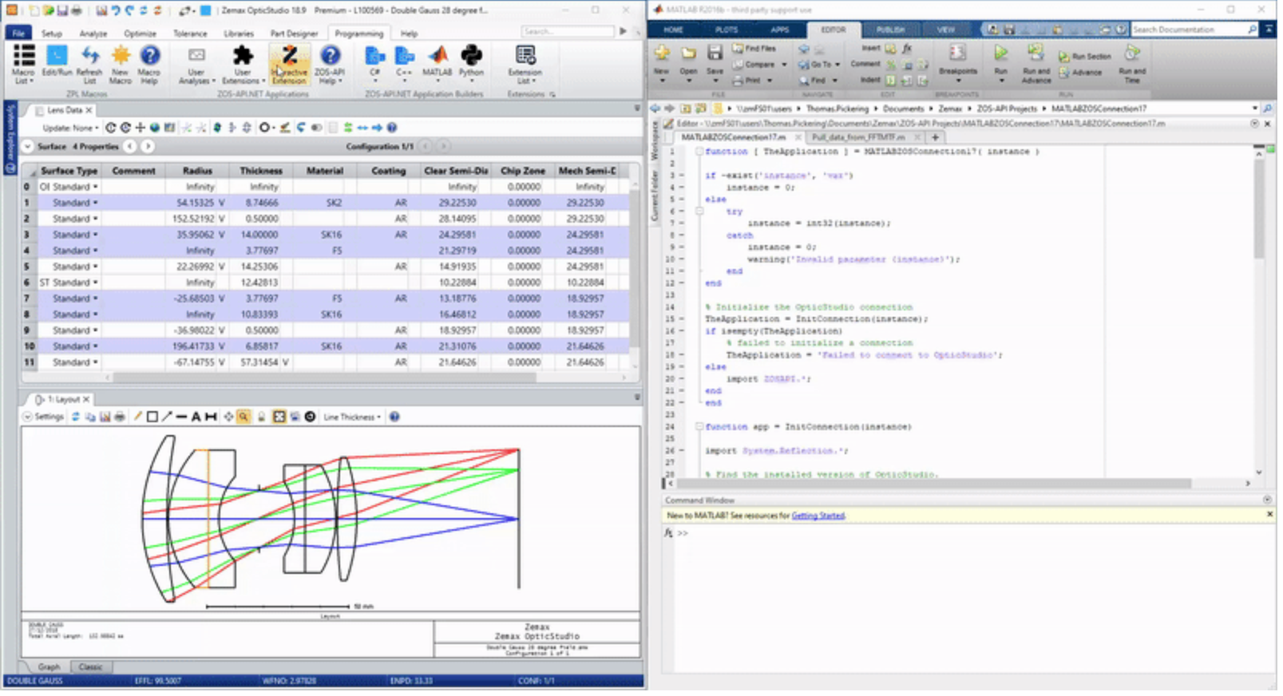
Task: Click OpticStudio ribbon Search box
Action: [568, 32]
